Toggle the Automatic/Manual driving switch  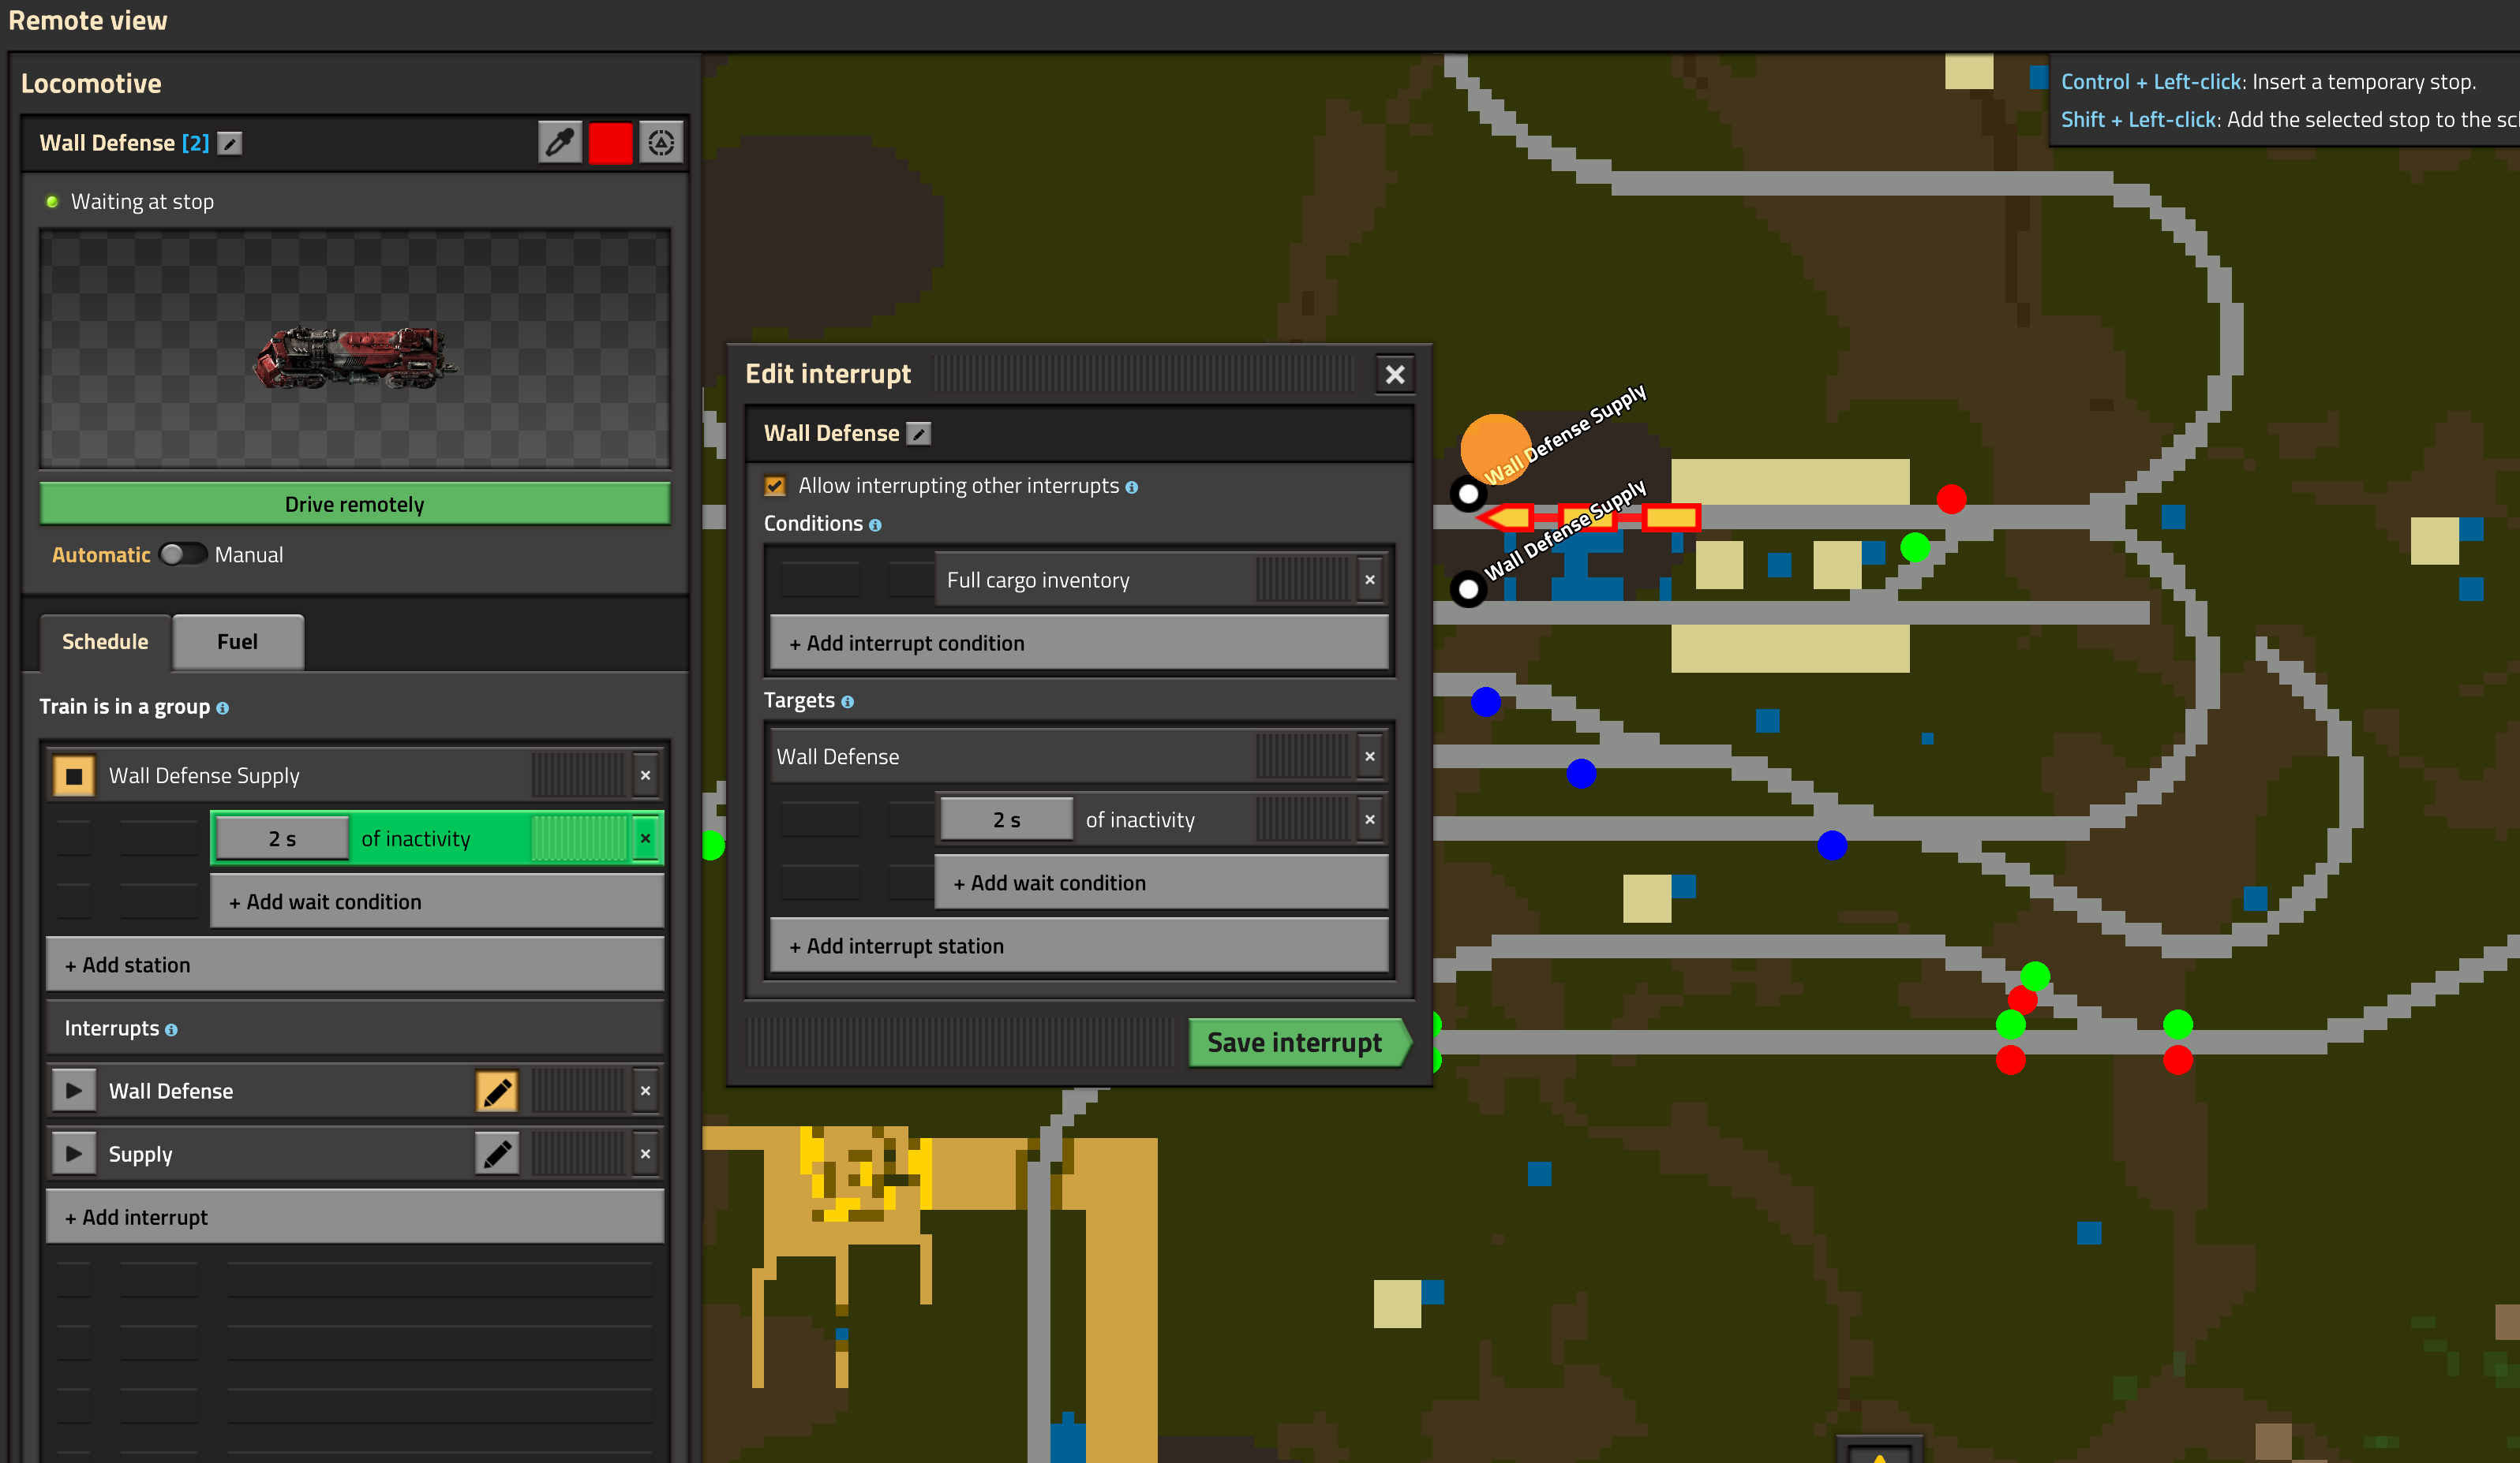tap(182, 554)
